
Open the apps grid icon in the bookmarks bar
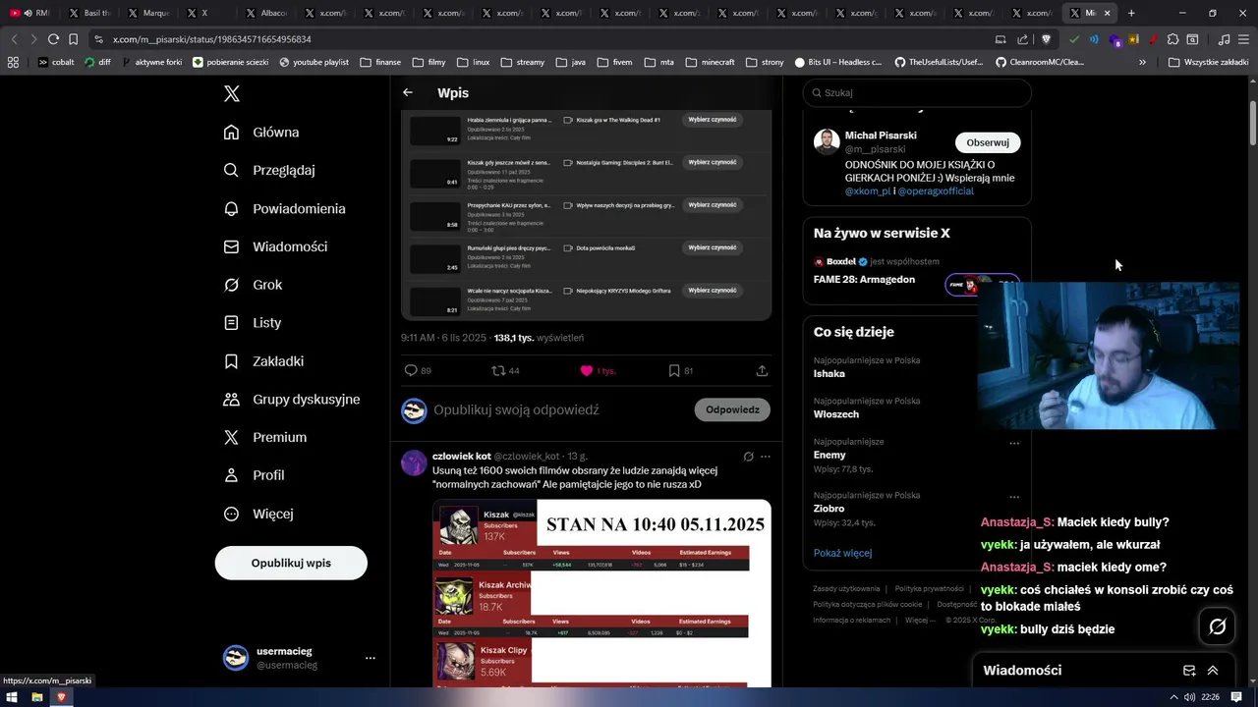(13, 62)
